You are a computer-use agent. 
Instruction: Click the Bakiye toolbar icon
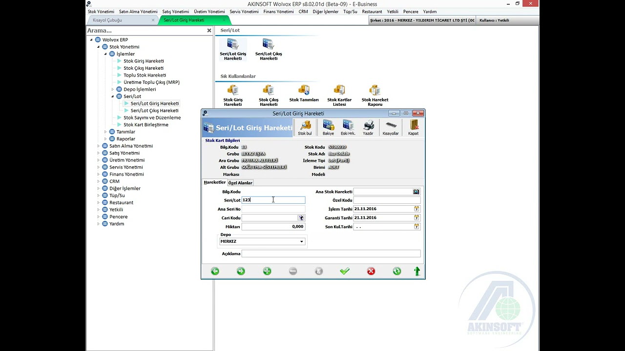coord(328,128)
